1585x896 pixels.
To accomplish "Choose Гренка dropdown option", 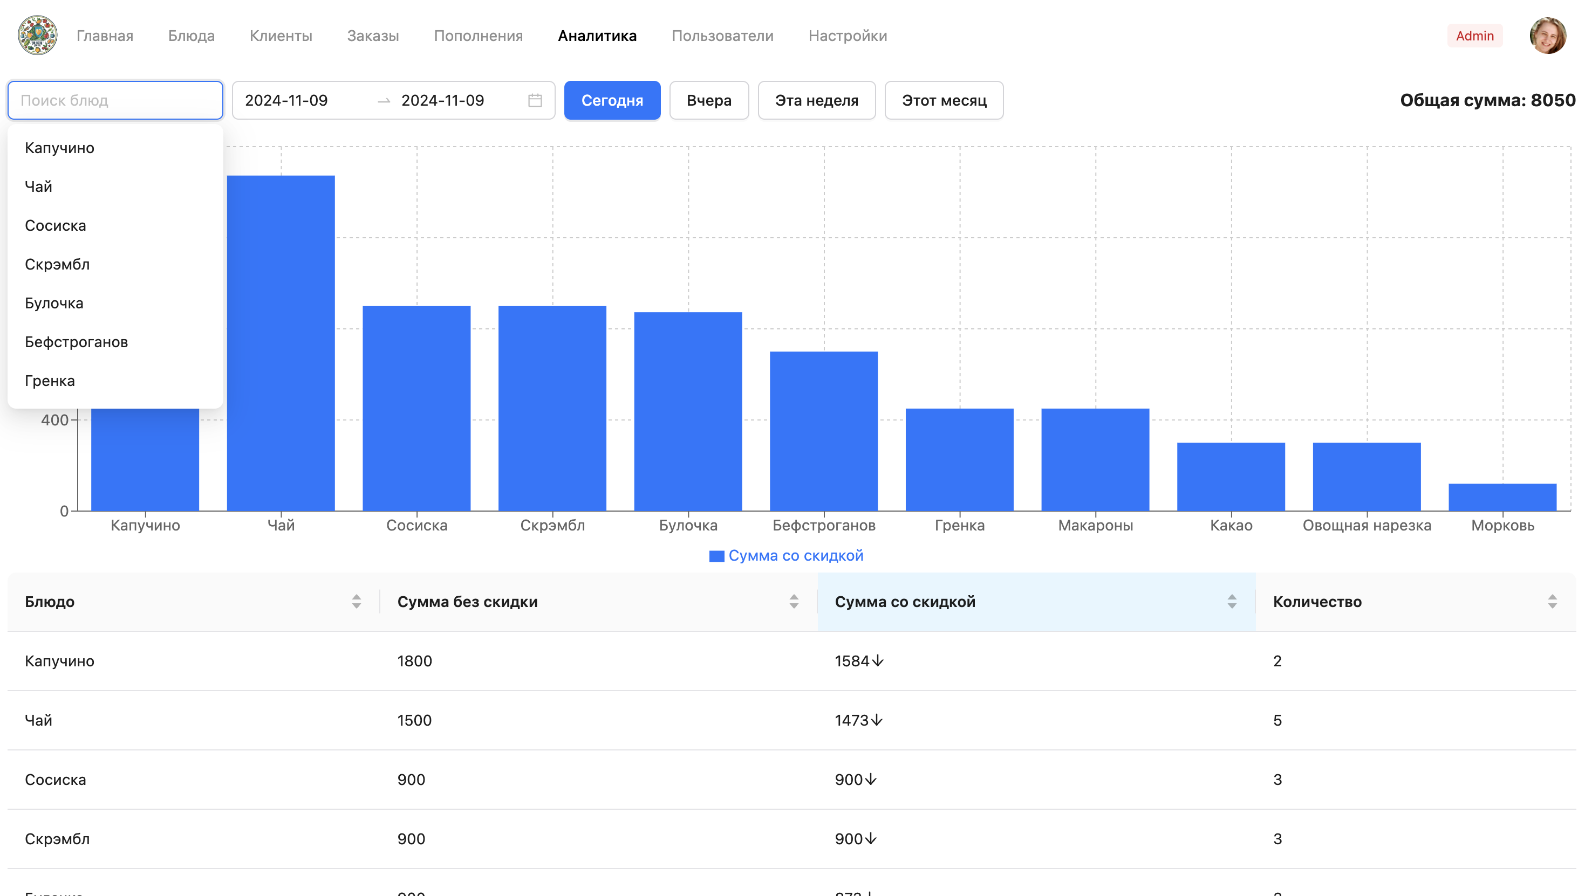I will [116, 382].
